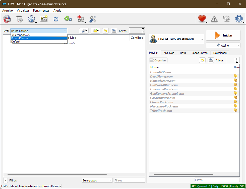Click the mod list horizontal scrollbar
The width and height of the screenshot is (246, 189).
click(57, 175)
